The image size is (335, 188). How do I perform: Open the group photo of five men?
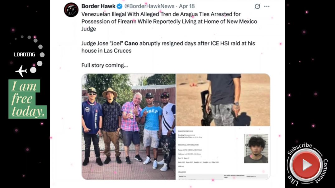[x=129, y=126]
